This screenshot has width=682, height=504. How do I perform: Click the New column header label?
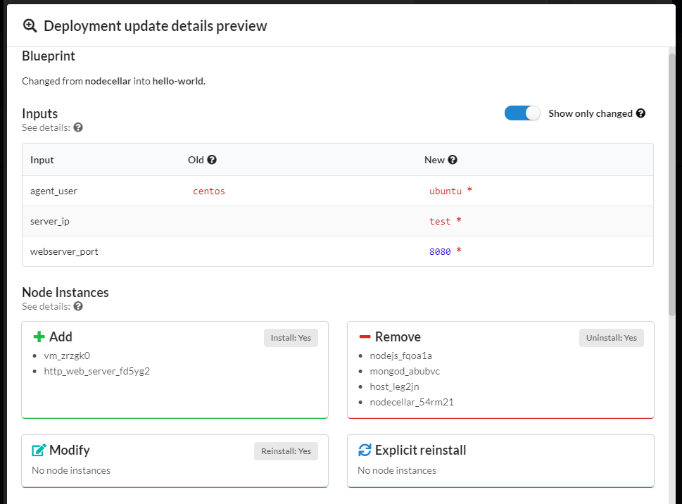(434, 160)
